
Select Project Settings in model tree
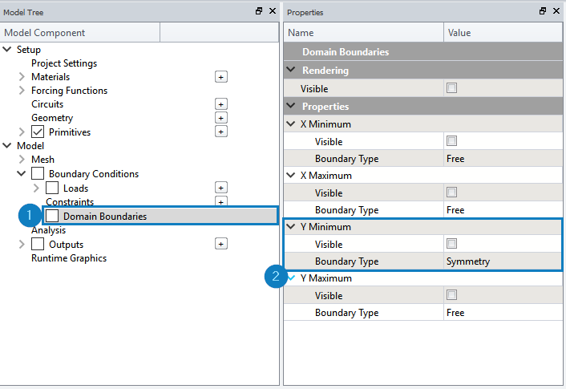(64, 63)
